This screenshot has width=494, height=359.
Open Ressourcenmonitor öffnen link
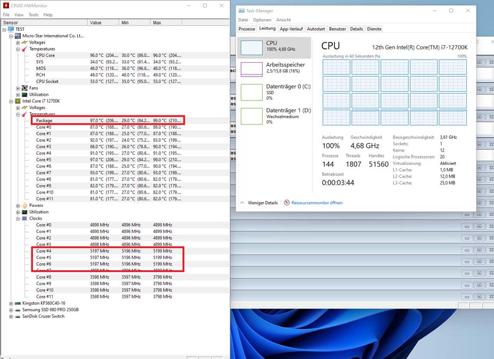tap(317, 203)
